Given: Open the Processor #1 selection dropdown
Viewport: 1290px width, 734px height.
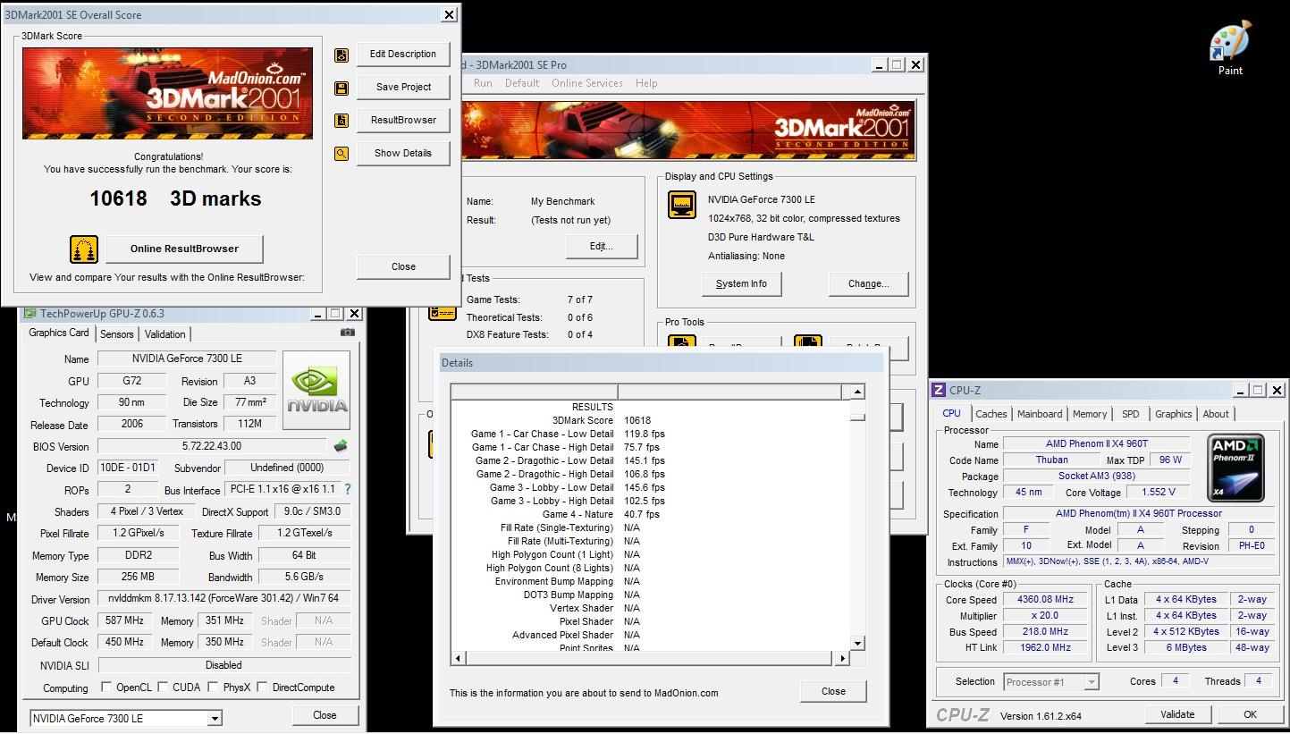Looking at the screenshot, I should (x=1092, y=682).
